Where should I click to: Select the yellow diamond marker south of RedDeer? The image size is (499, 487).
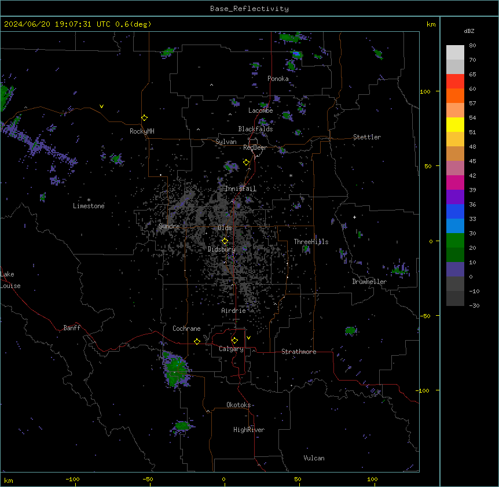click(247, 163)
